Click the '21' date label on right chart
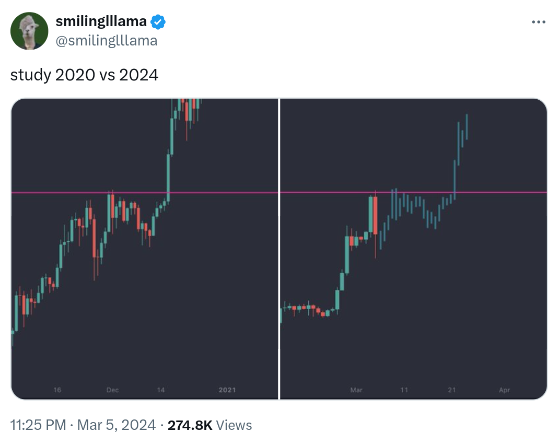Screen dimensions: 559x444 pos(452,390)
